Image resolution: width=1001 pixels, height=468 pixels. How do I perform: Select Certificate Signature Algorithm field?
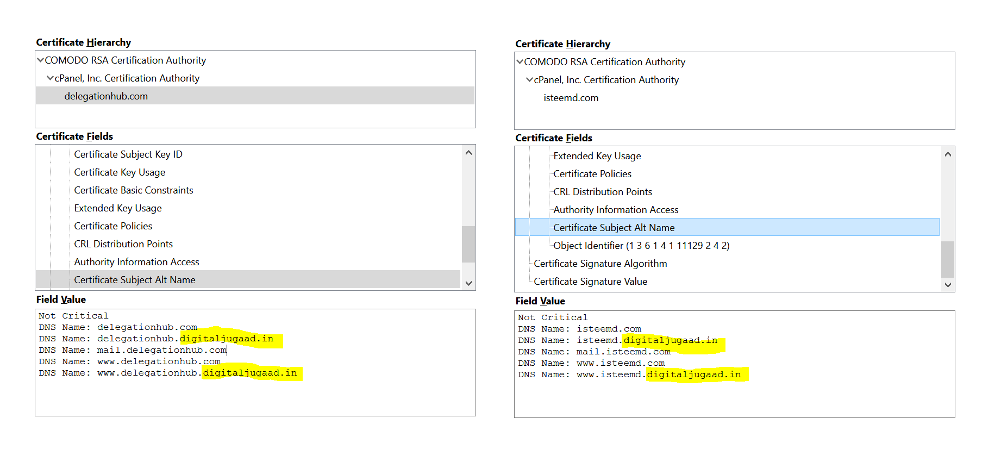click(x=600, y=264)
